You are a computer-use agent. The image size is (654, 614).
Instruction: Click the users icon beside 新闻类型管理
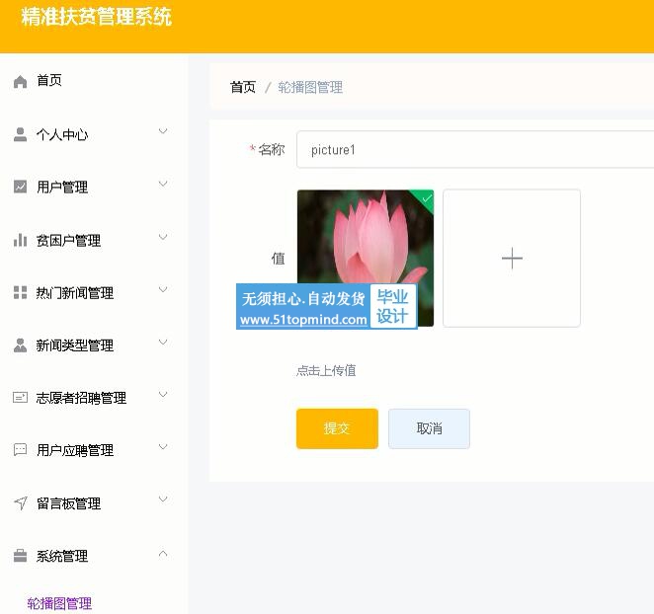pos(20,345)
